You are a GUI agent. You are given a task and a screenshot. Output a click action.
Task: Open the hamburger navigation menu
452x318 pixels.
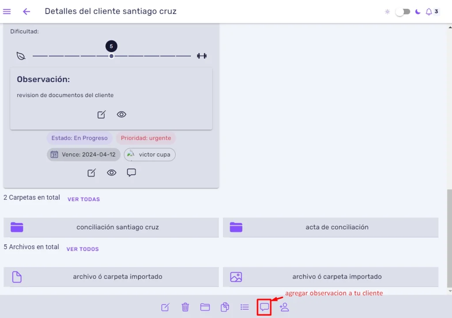click(x=7, y=11)
